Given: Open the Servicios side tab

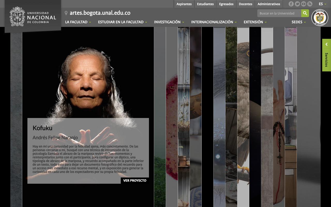Looking at the screenshot, I should (x=327, y=60).
